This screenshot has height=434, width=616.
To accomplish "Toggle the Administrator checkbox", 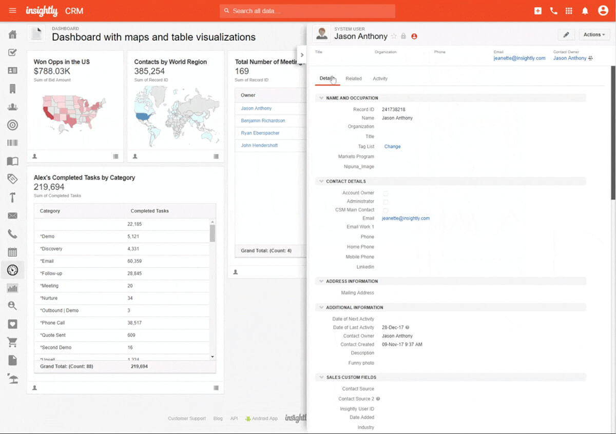I will 386,202.
